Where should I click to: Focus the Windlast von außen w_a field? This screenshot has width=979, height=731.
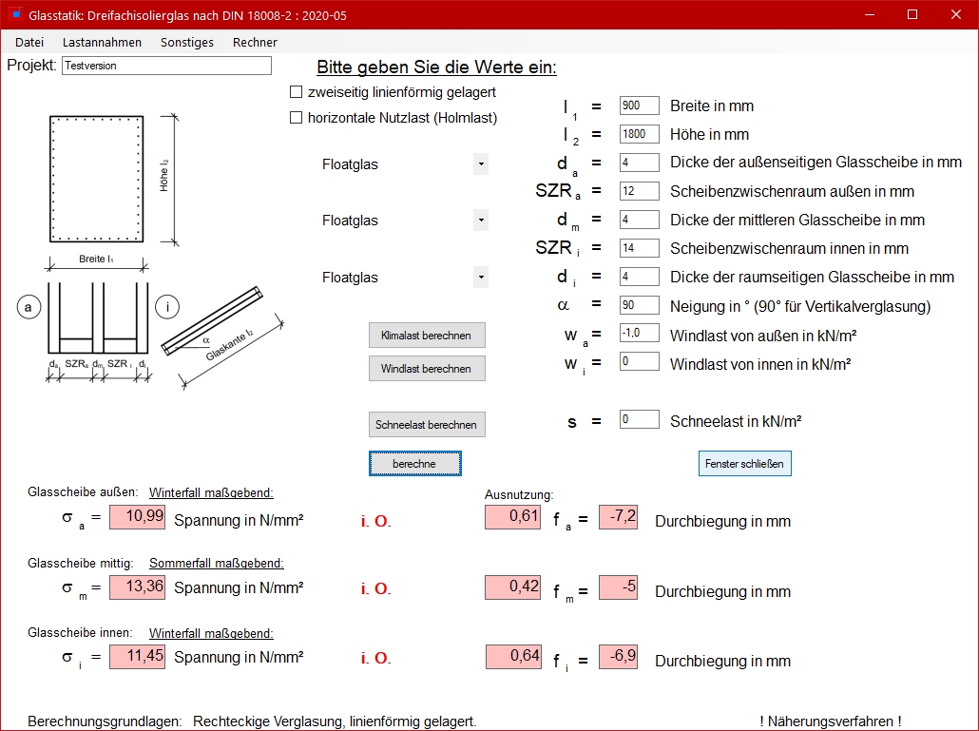point(640,333)
